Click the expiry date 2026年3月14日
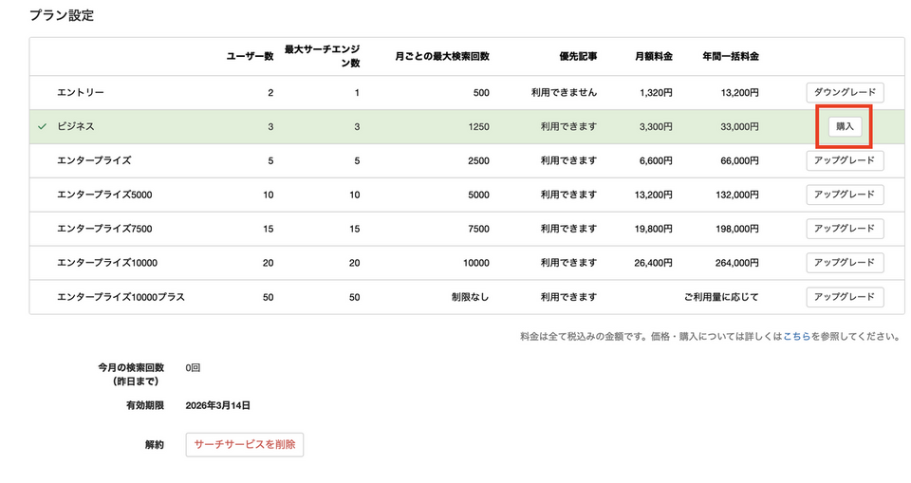Image resolution: width=911 pixels, height=483 pixels. [x=218, y=405]
